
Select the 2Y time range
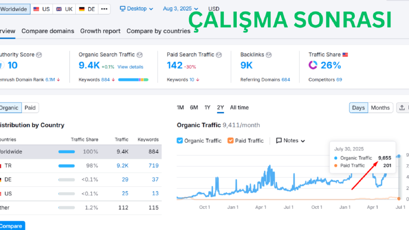(x=220, y=107)
